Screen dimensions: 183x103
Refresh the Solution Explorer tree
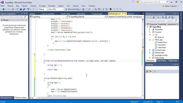click(166, 17)
